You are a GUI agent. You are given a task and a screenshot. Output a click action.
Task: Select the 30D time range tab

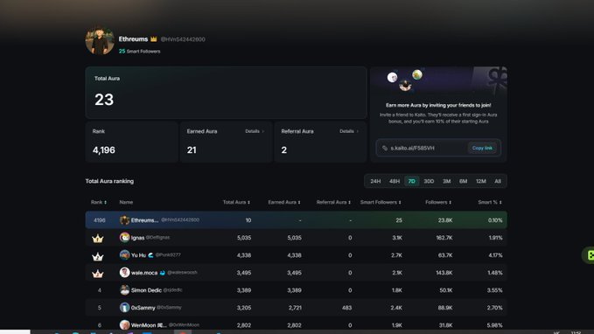[429, 181]
